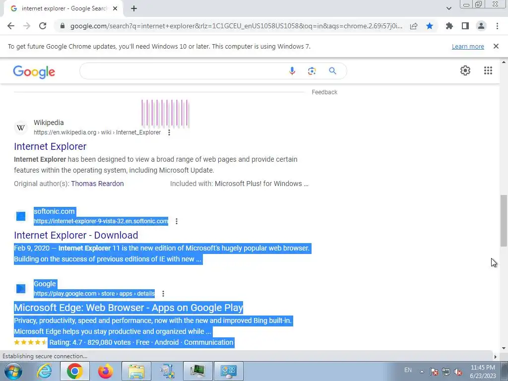This screenshot has height=381, width=508.
Task: Open the taskbar clock showing 11:45 PM
Action: [x=483, y=372]
